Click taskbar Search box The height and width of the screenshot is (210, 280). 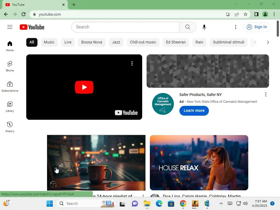click(86, 203)
